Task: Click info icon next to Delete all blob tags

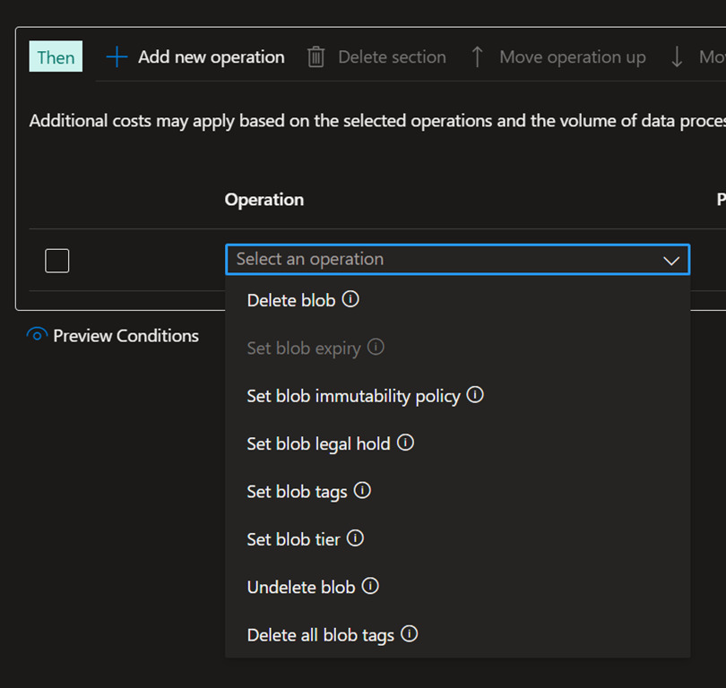Action: pos(410,634)
